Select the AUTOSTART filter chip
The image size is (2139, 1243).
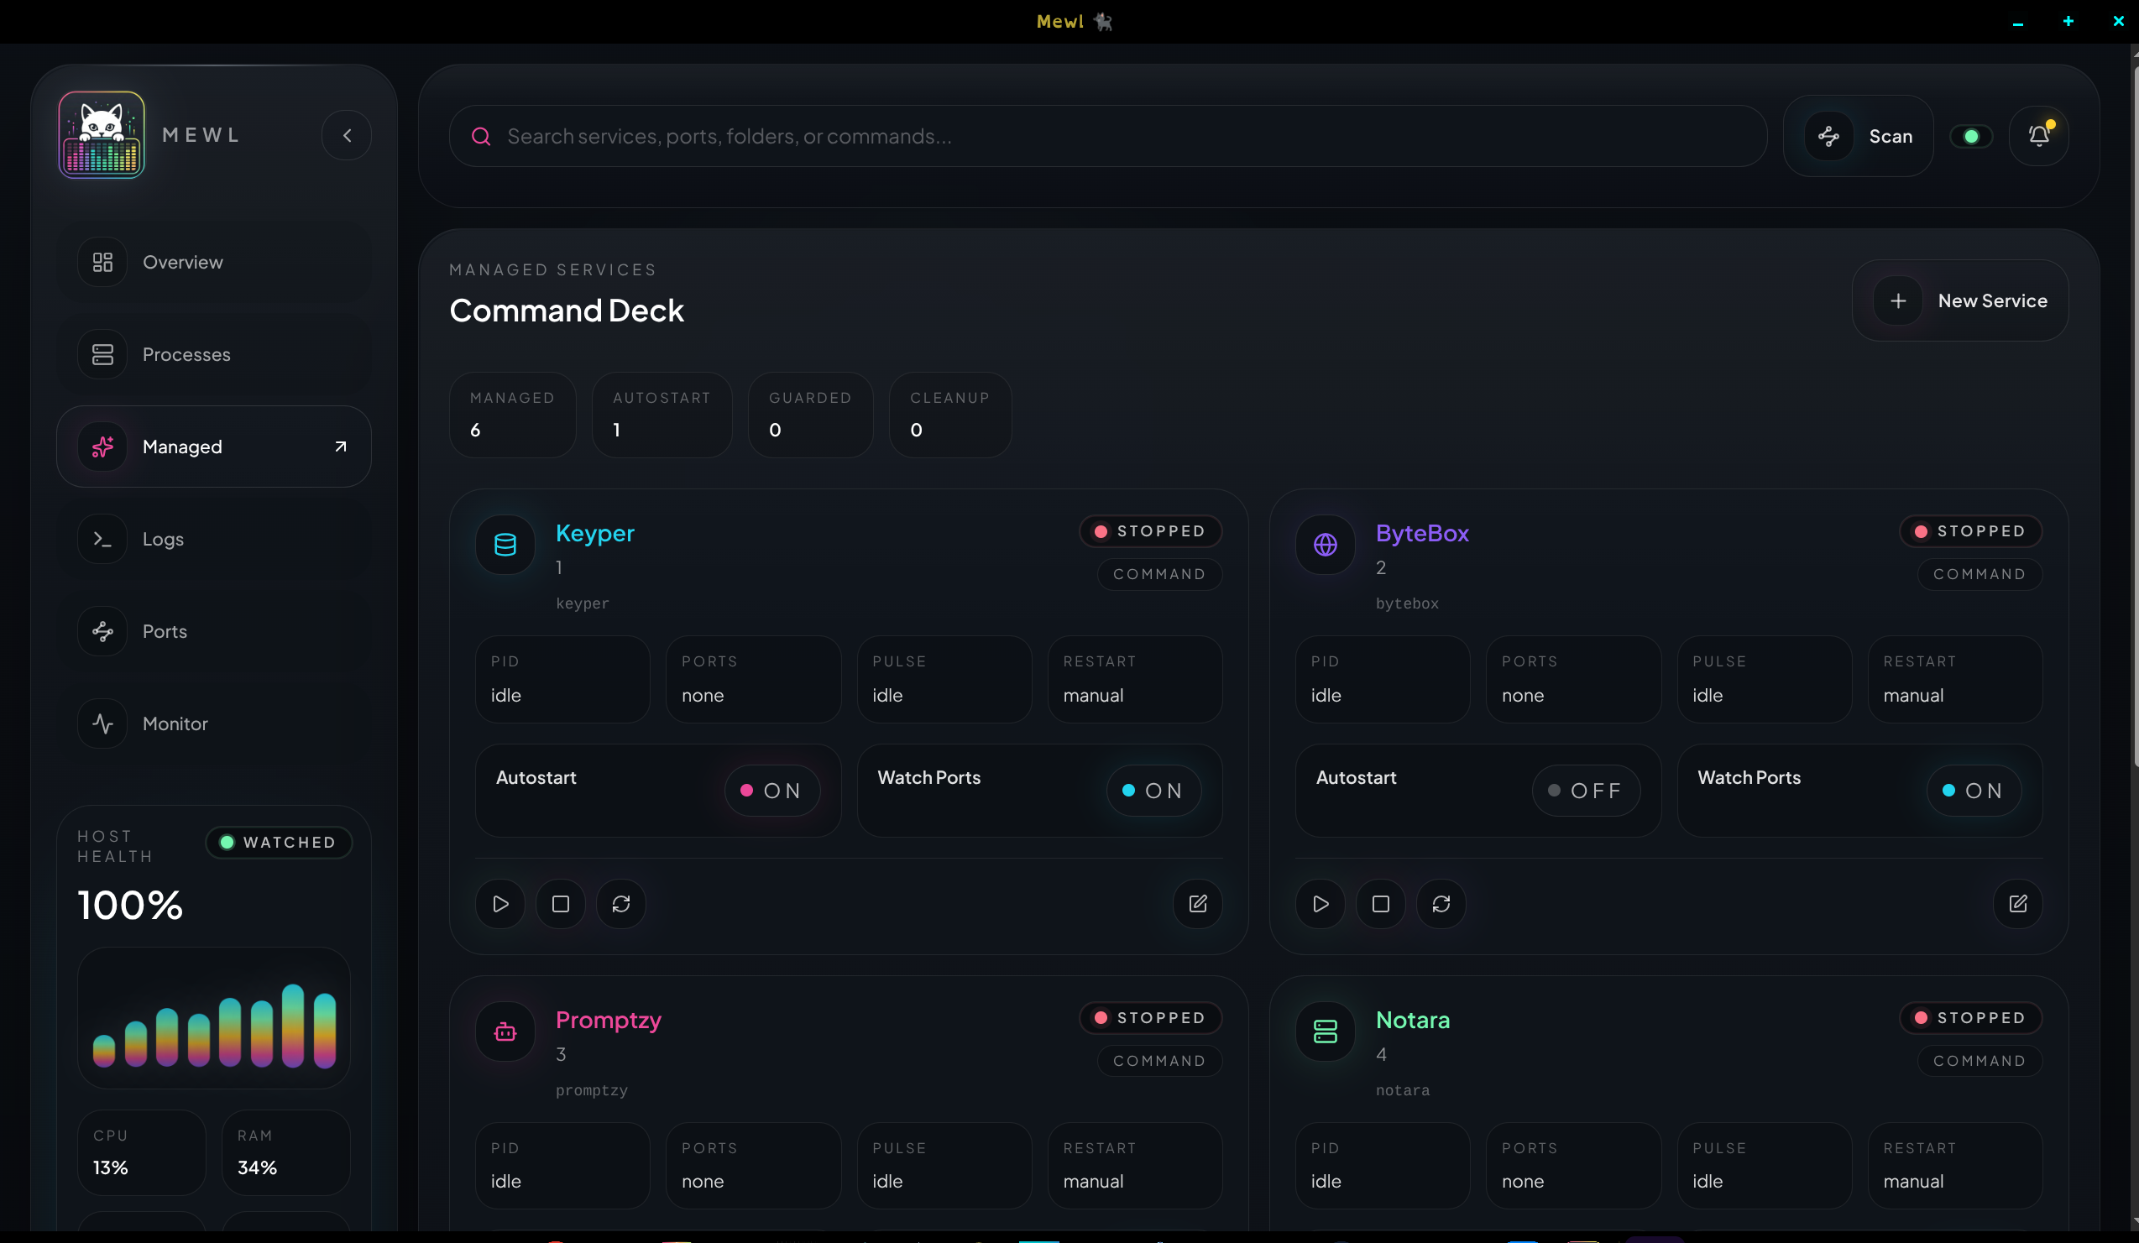pyautogui.click(x=662, y=415)
